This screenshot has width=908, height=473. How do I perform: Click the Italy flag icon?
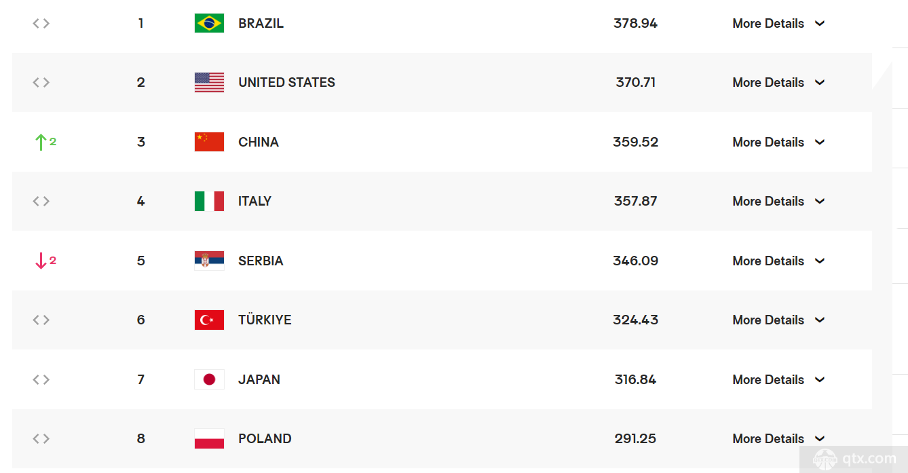point(209,201)
